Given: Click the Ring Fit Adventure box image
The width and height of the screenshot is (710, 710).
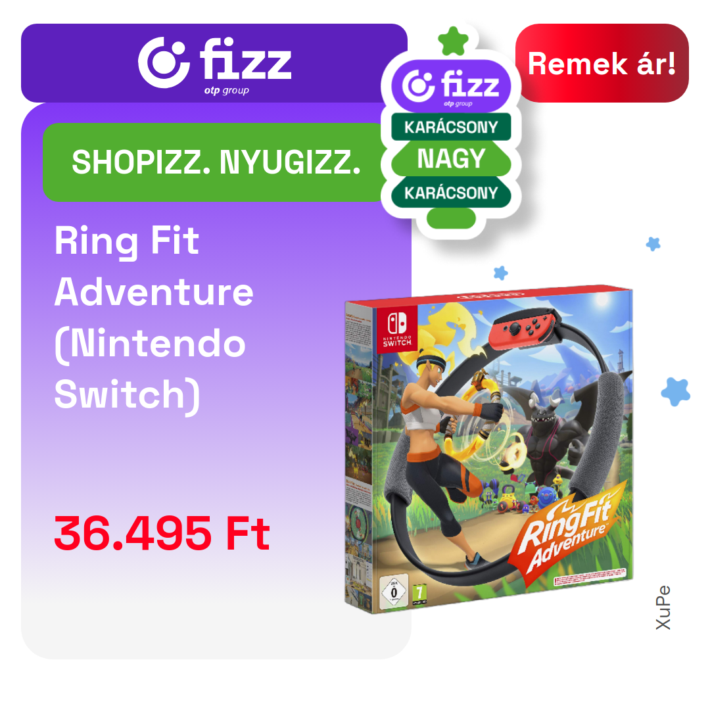Looking at the screenshot, I should [x=488, y=449].
